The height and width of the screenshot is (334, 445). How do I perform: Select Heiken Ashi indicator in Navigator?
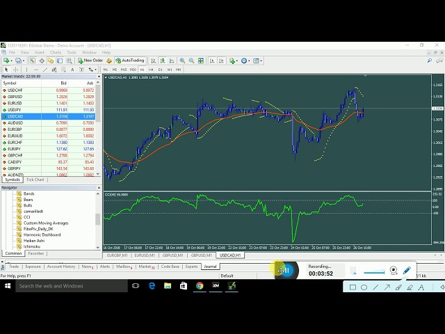click(x=33, y=240)
